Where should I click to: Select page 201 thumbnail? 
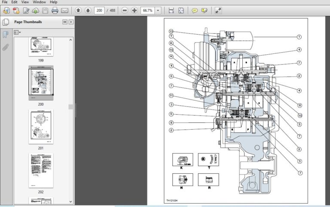pyautogui.click(x=41, y=127)
